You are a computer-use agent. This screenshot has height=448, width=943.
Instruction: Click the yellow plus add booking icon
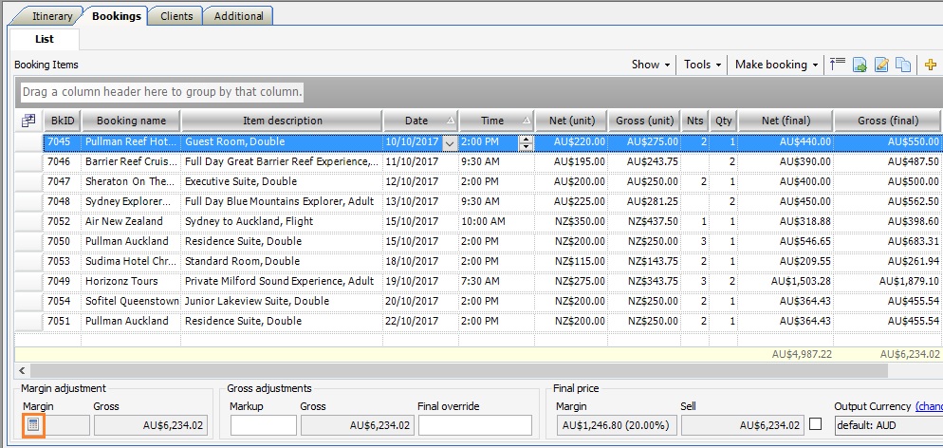coord(930,65)
